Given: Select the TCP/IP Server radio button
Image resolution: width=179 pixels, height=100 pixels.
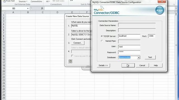Looking at the screenshot, I should pyautogui.click(x=102, y=36).
